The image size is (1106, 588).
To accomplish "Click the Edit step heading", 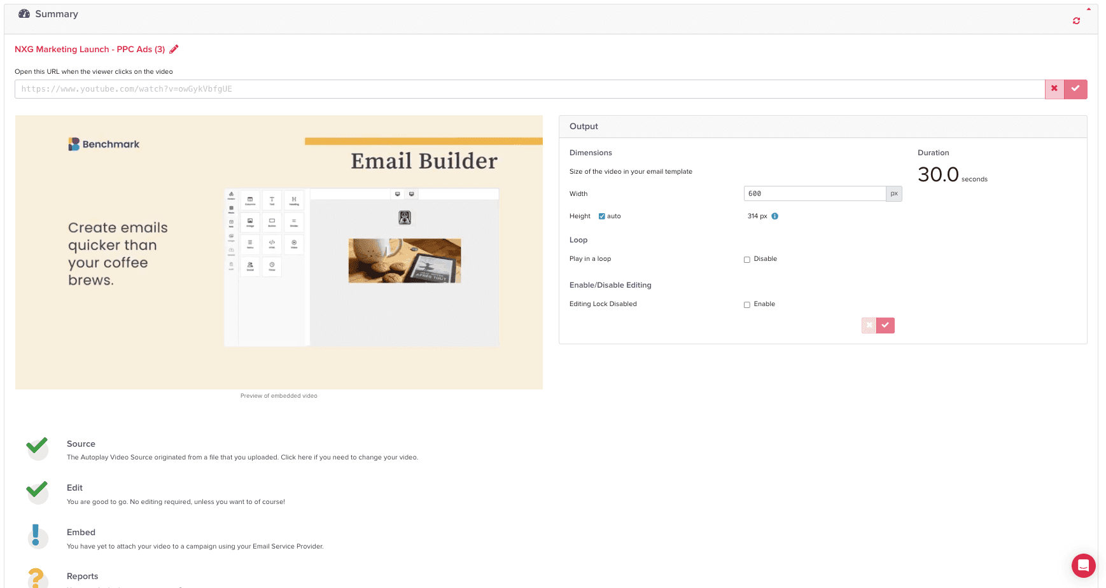I will coord(74,488).
